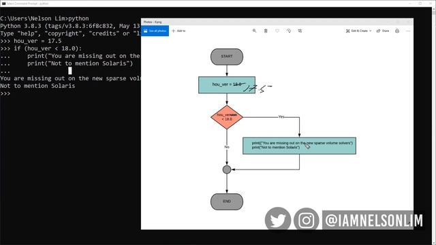
Task: Open the three-dot more menu in Photos
Action: coord(408,31)
